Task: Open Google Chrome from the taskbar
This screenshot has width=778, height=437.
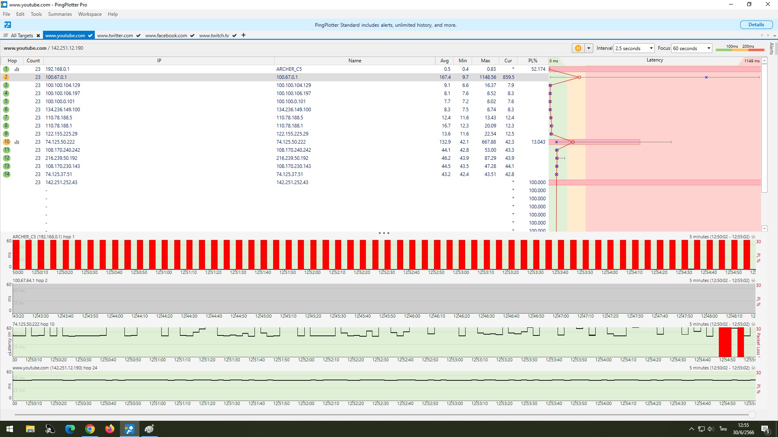Action: (90, 429)
